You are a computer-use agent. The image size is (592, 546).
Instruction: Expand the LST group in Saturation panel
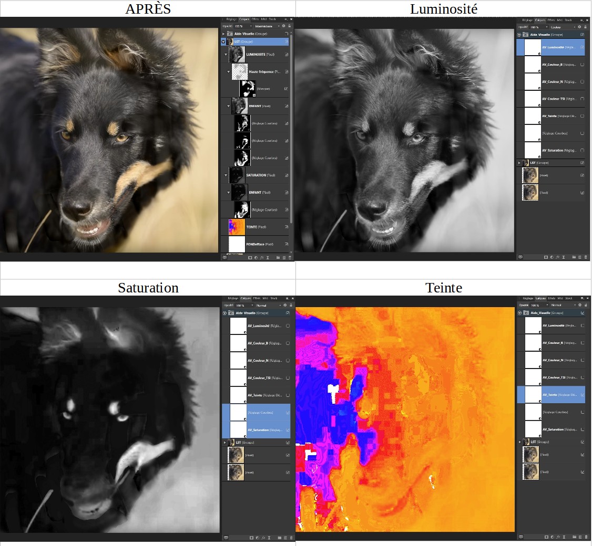point(224,442)
